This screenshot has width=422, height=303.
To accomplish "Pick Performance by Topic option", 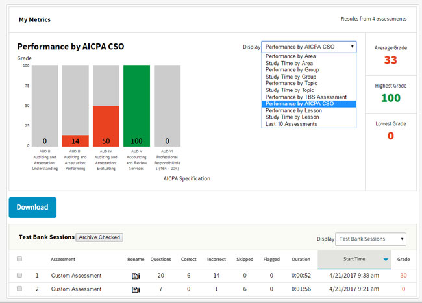I will coord(308,83).
